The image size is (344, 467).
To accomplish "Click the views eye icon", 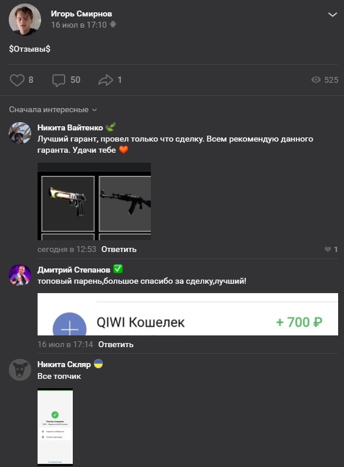I will coord(316,79).
